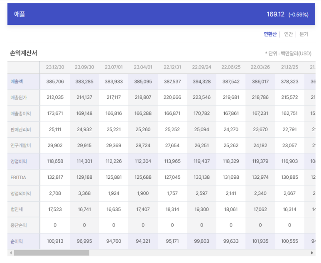This screenshot has width=321, height=263.
Task: Click the 영업이익 value 112,304
Action: (x=143, y=161)
